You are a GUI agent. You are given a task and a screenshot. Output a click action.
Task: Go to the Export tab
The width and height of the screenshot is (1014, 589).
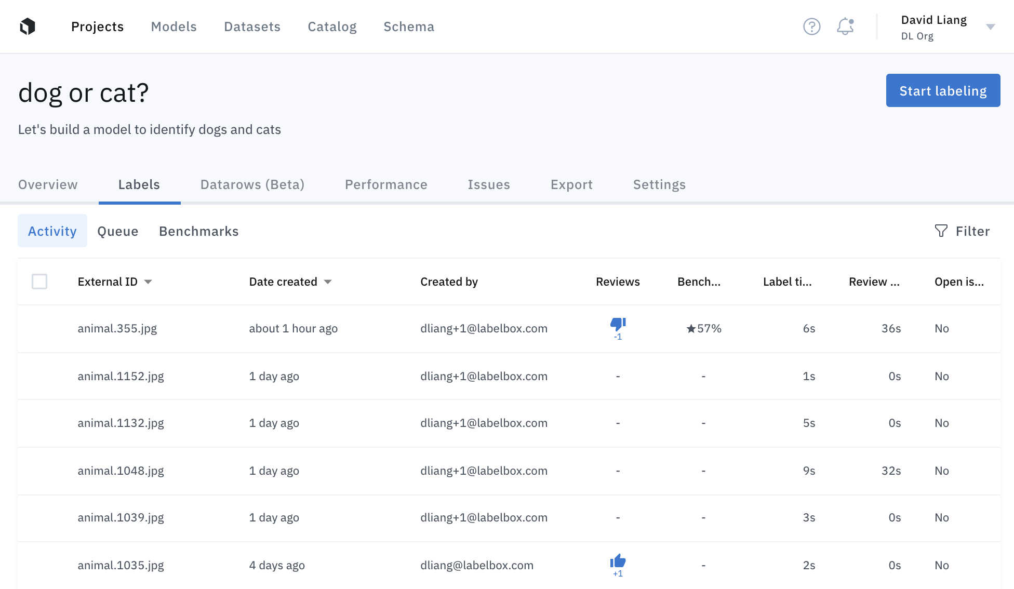coord(571,184)
